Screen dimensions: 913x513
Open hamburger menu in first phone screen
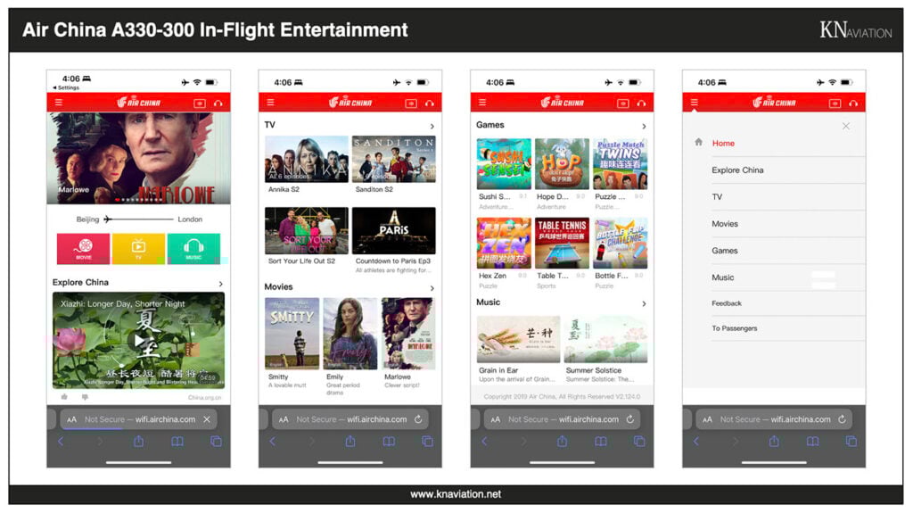(58, 103)
